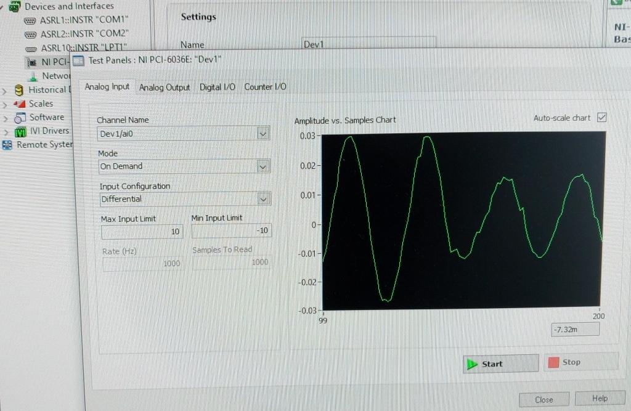Click the green play icon on Start
Image resolution: width=631 pixels, height=411 pixels.
pyautogui.click(x=471, y=364)
